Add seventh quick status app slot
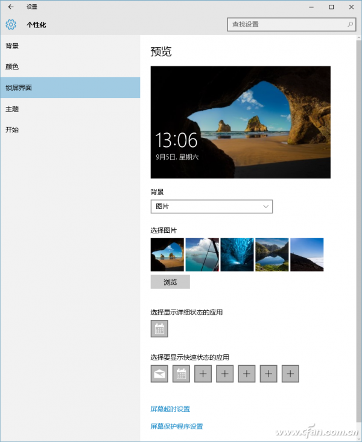This screenshot has height=442, width=362. pyautogui.click(x=290, y=374)
